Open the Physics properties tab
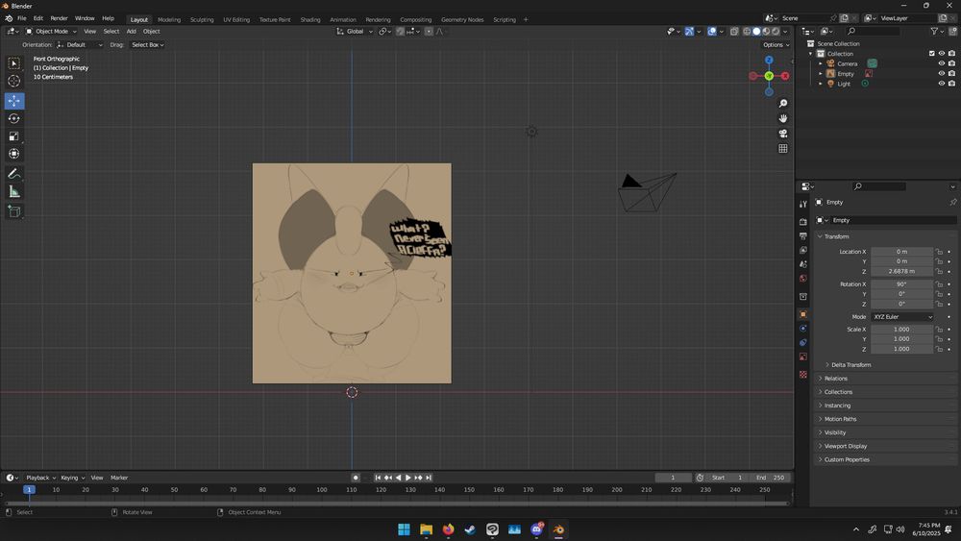This screenshot has height=541, width=961. [x=802, y=329]
